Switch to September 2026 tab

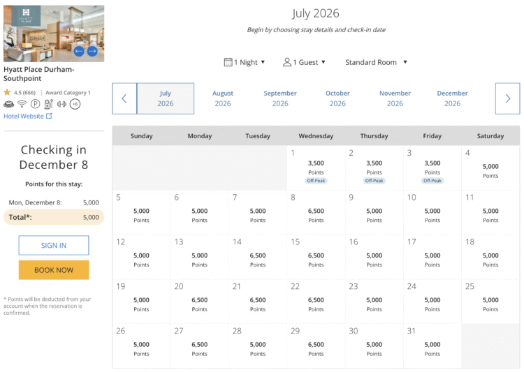(280, 98)
